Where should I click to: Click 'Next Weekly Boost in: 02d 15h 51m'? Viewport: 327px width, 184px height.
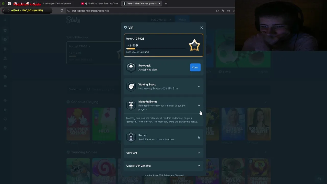(158, 88)
